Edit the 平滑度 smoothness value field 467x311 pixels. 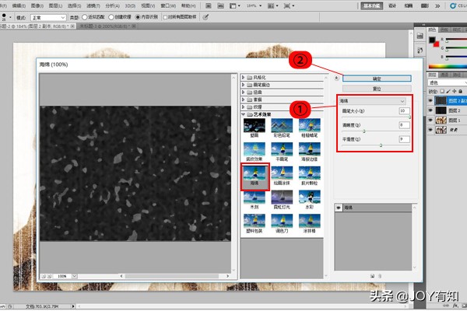[x=404, y=139]
